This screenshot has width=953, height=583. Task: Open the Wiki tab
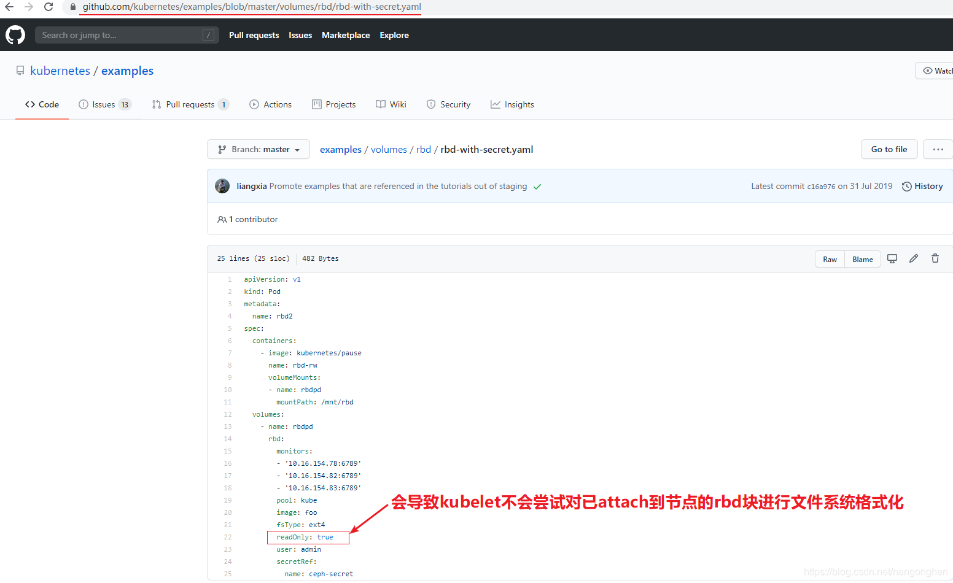point(391,104)
